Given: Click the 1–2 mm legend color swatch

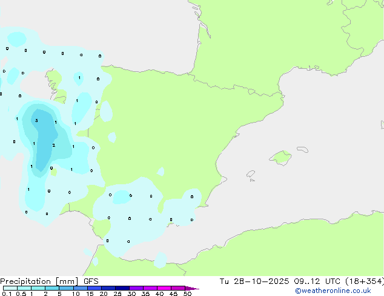Looking at the screenshot, I should [38, 288].
